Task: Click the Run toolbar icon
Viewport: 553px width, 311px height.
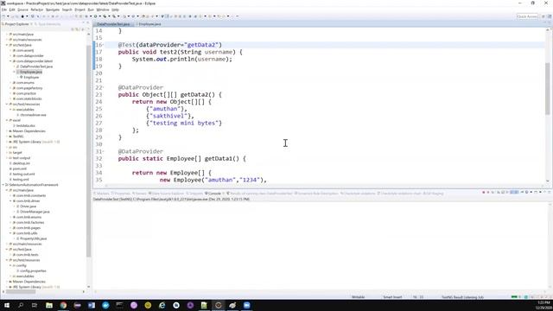Action: coord(96,16)
